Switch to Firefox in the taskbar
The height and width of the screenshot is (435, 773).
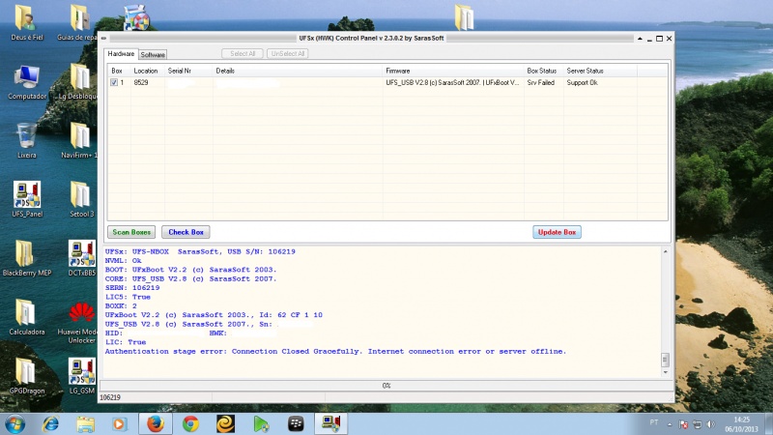(156, 423)
